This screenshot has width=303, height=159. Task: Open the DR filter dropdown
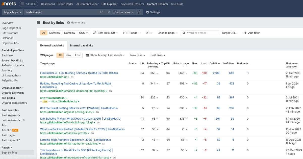[149, 33]
